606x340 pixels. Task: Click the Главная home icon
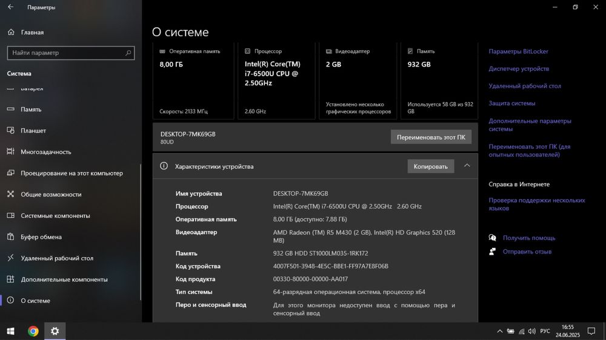11,32
